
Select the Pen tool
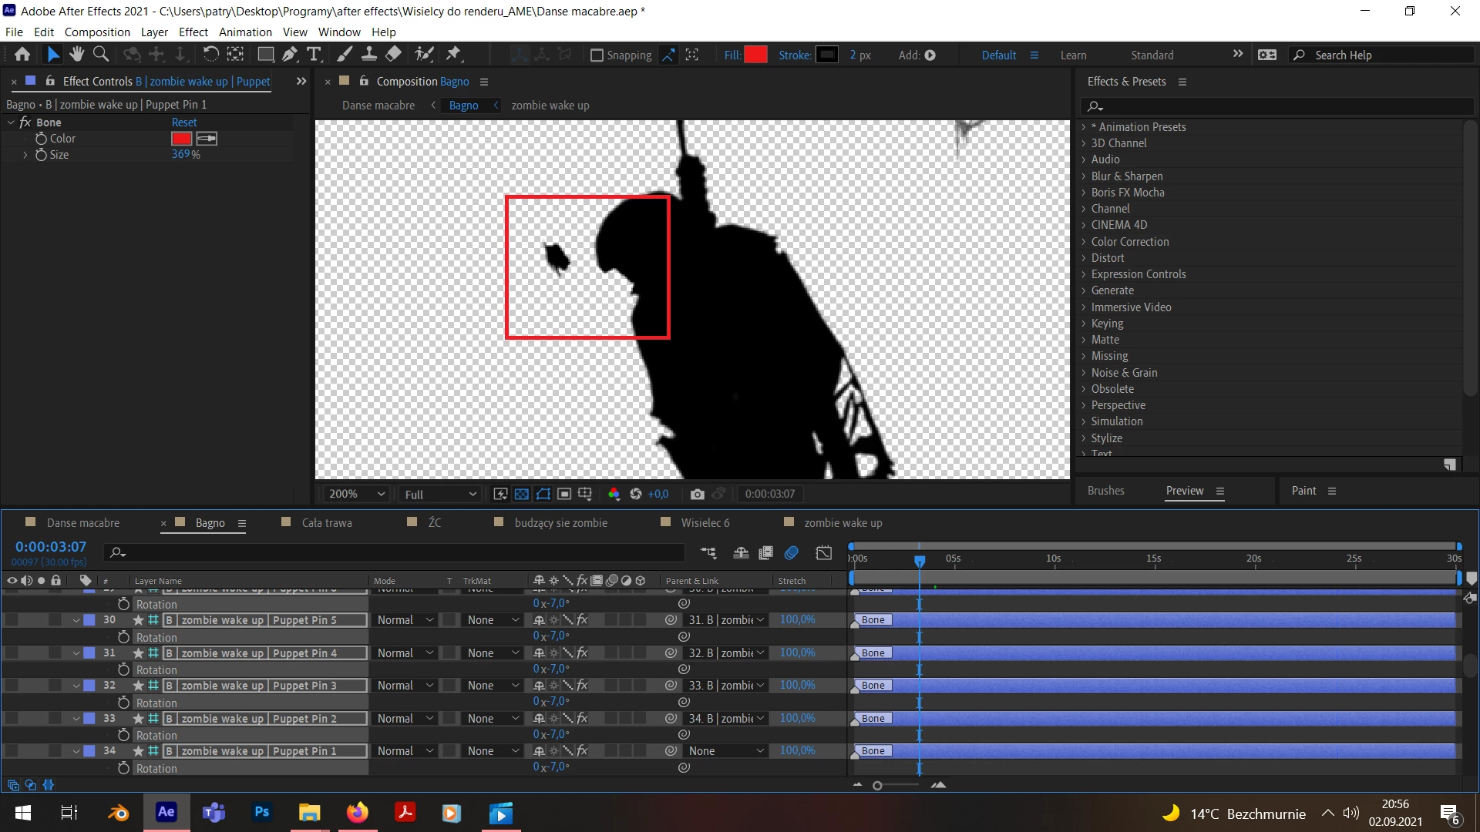290,55
